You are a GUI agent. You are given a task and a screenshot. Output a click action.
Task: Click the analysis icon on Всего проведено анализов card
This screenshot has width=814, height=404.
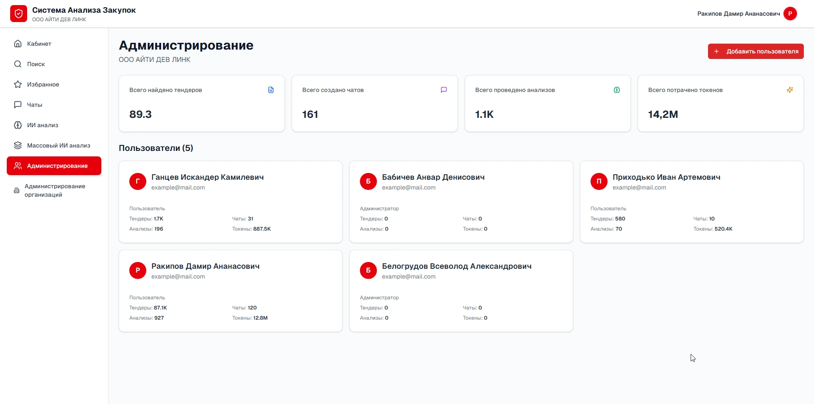coord(617,90)
